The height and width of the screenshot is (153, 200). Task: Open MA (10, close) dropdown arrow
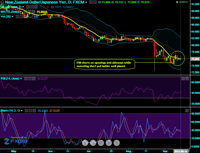pyautogui.click(x=20, y=12)
